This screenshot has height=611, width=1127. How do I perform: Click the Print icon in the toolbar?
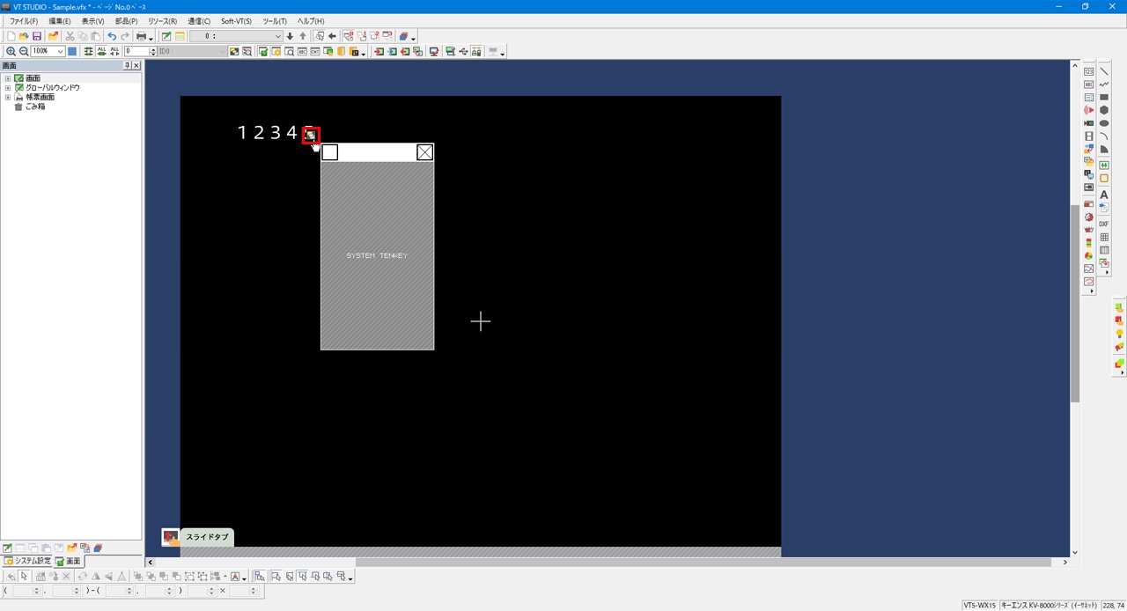pyautogui.click(x=141, y=36)
